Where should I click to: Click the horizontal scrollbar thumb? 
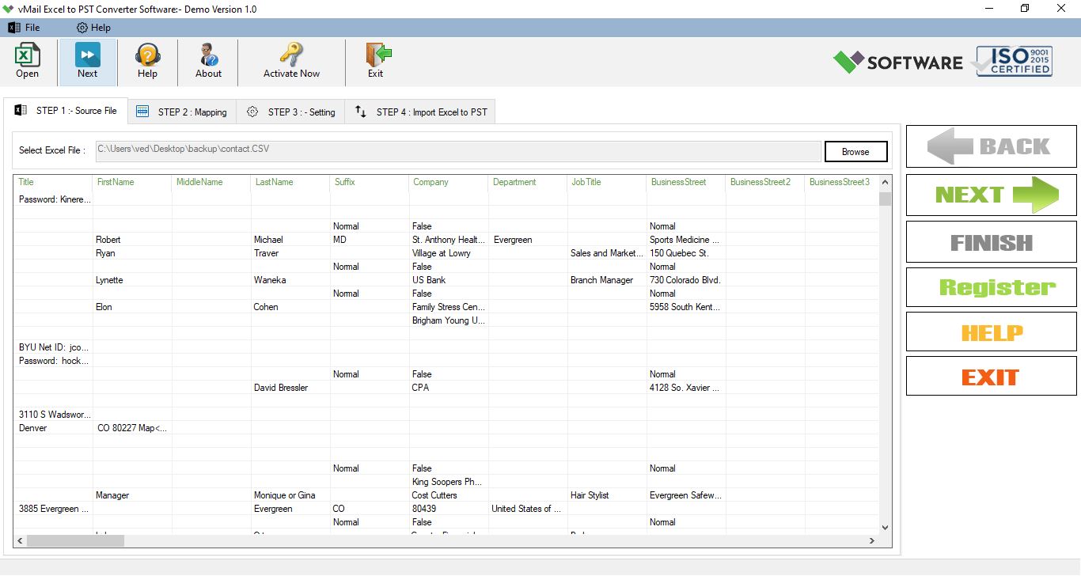pyautogui.click(x=76, y=541)
